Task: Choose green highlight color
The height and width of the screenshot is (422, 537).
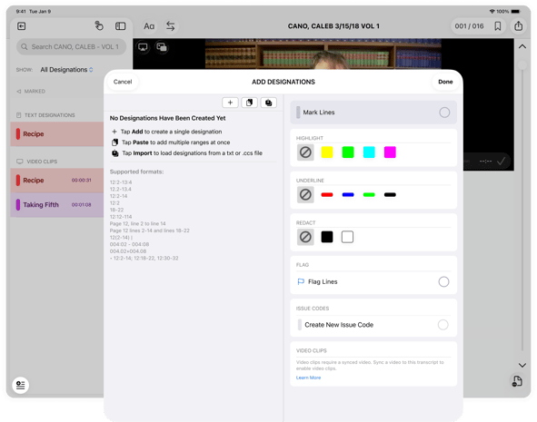Action: [348, 152]
